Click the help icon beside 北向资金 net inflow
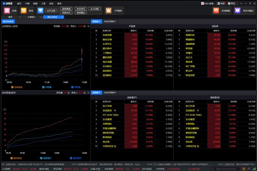This screenshot has height=171, width=257. tap(88, 26)
